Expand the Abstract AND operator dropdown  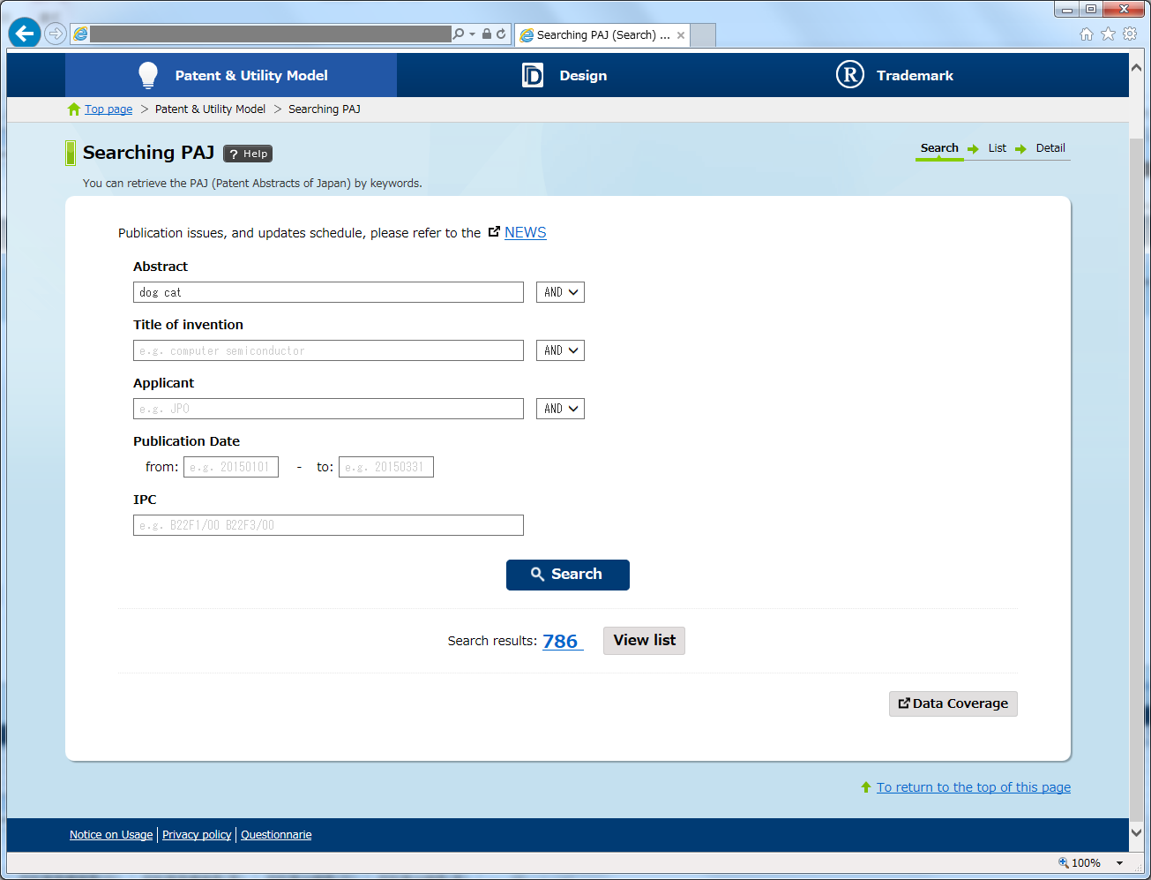pyautogui.click(x=560, y=292)
